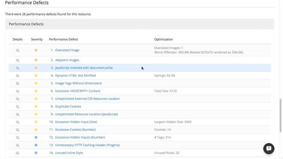283x159 pixels.
Task: Click the 'Savings: 60 KB' optimization text
Action: click(x=164, y=76)
